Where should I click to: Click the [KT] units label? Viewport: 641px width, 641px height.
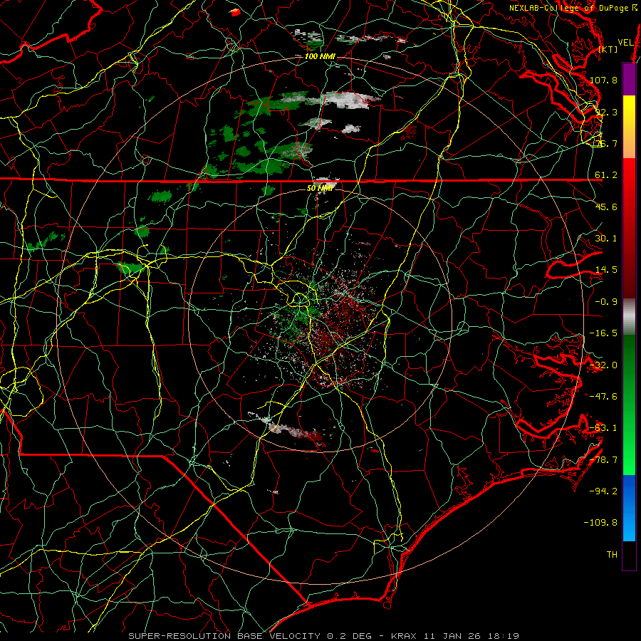coord(608,50)
